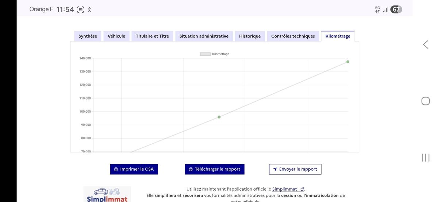Click the 120 000 axis label
Image resolution: width=438 pixels, height=202 pixels.
[x=85, y=85]
